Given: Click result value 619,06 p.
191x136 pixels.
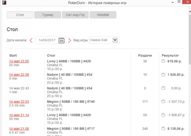Looking at the screenshot, I should click(175, 61).
